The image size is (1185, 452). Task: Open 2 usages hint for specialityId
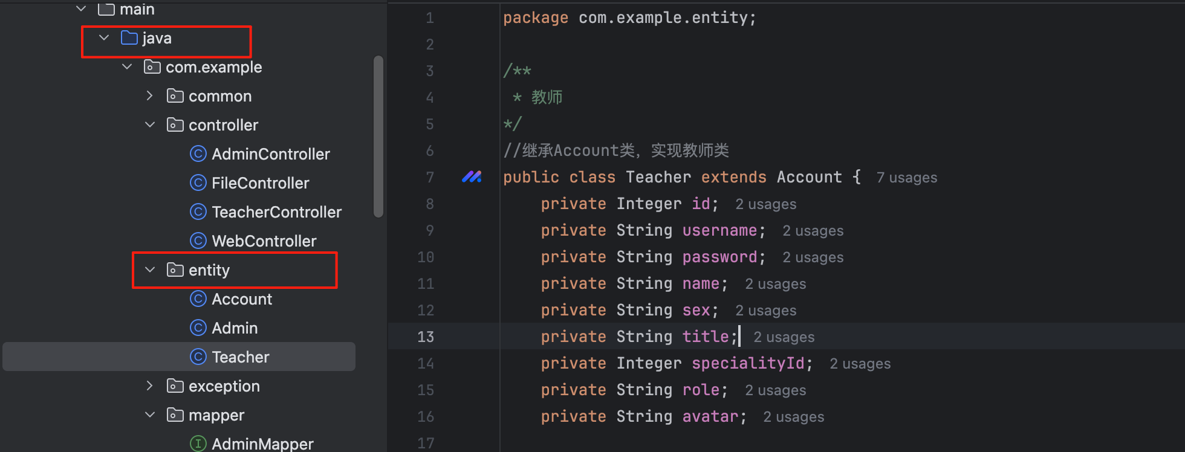[860, 364]
